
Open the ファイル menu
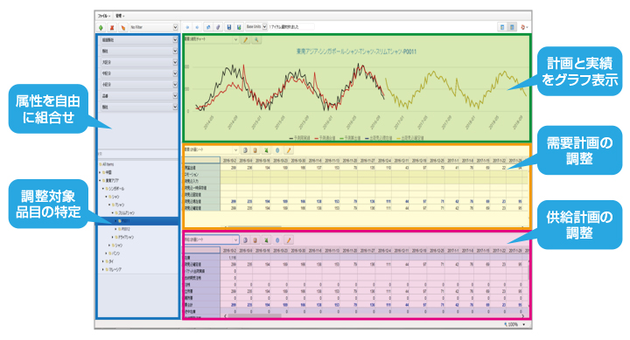pos(104,16)
